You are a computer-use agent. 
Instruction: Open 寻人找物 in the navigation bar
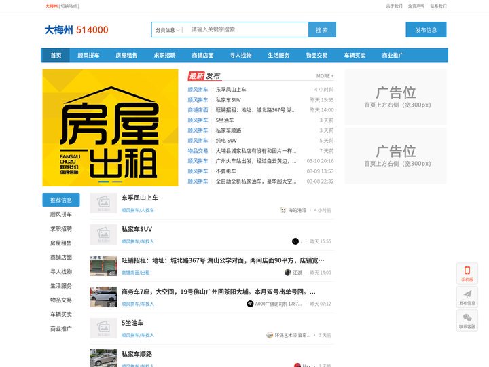pyautogui.click(x=240, y=55)
